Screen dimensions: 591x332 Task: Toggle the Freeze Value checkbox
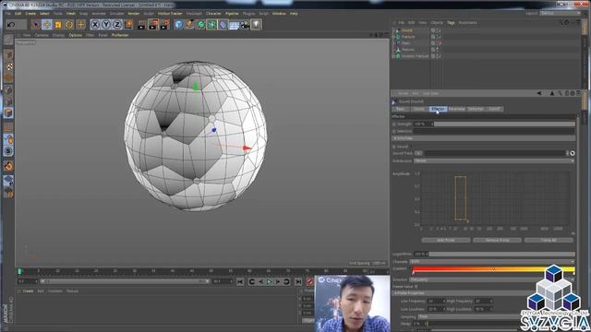pos(416,287)
